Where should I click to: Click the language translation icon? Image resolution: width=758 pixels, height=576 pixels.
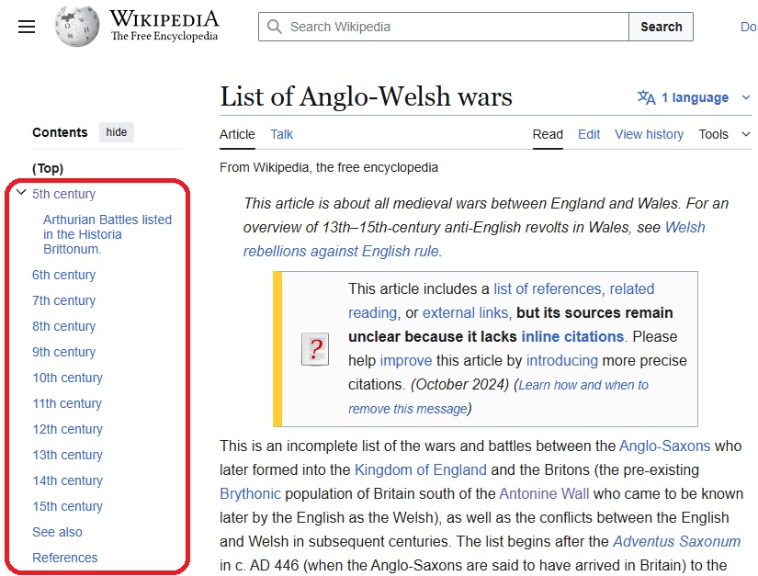click(x=646, y=97)
